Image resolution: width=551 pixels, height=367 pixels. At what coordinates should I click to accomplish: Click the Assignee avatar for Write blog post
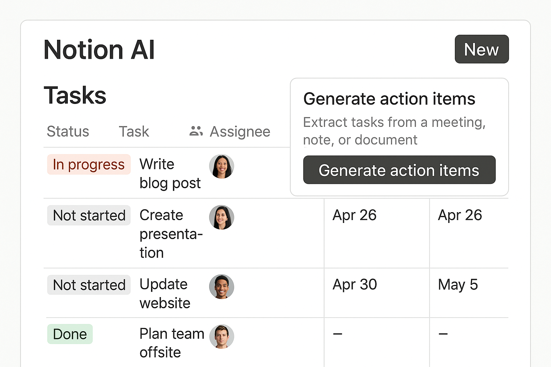pyautogui.click(x=221, y=166)
